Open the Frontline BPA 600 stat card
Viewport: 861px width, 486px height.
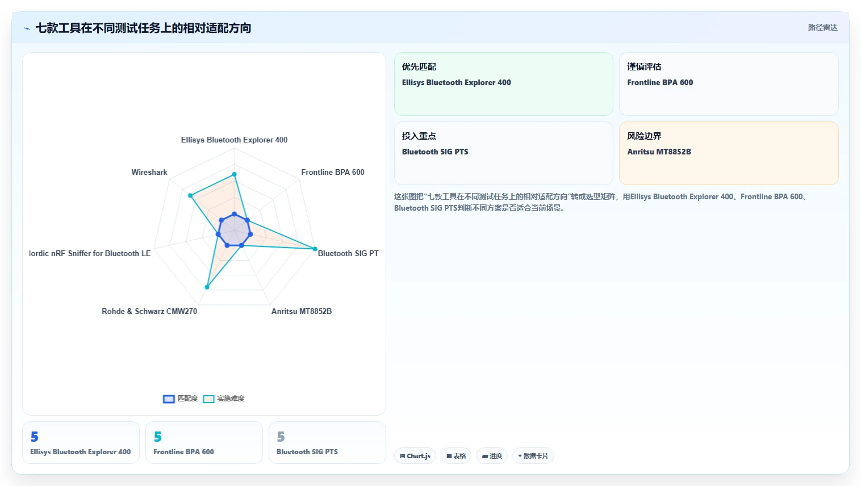pyautogui.click(x=204, y=442)
